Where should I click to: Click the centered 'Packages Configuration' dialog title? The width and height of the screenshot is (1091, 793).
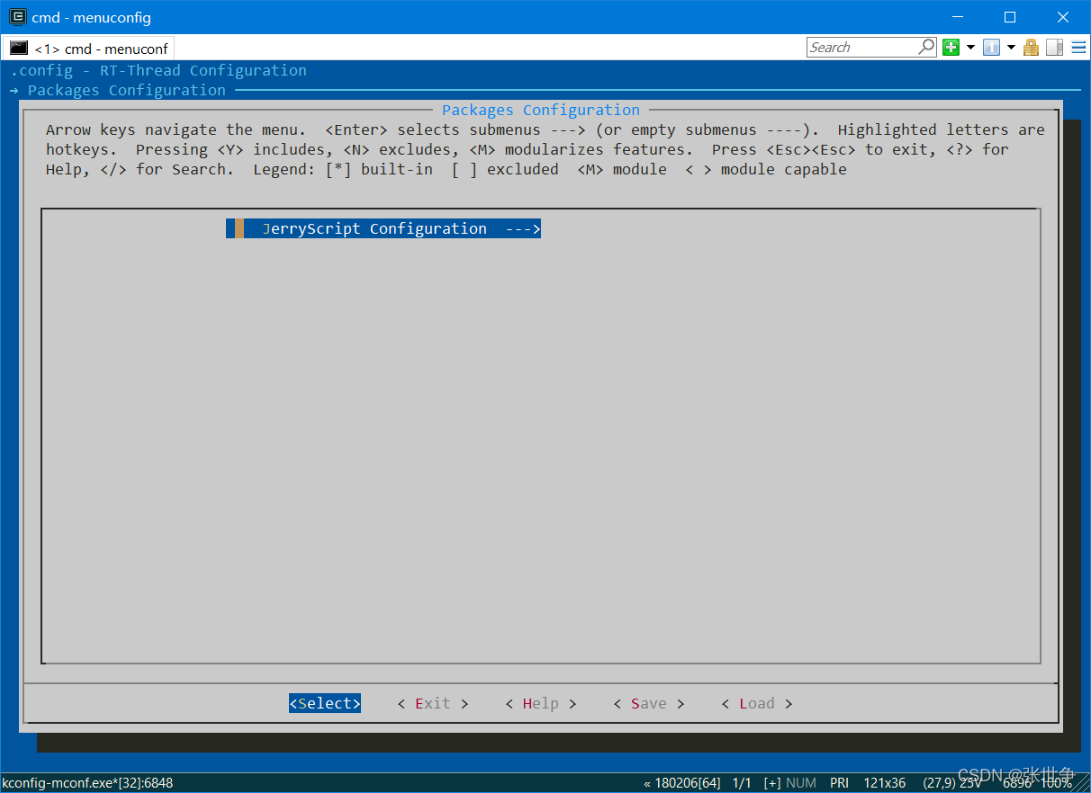pyautogui.click(x=541, y=111)
